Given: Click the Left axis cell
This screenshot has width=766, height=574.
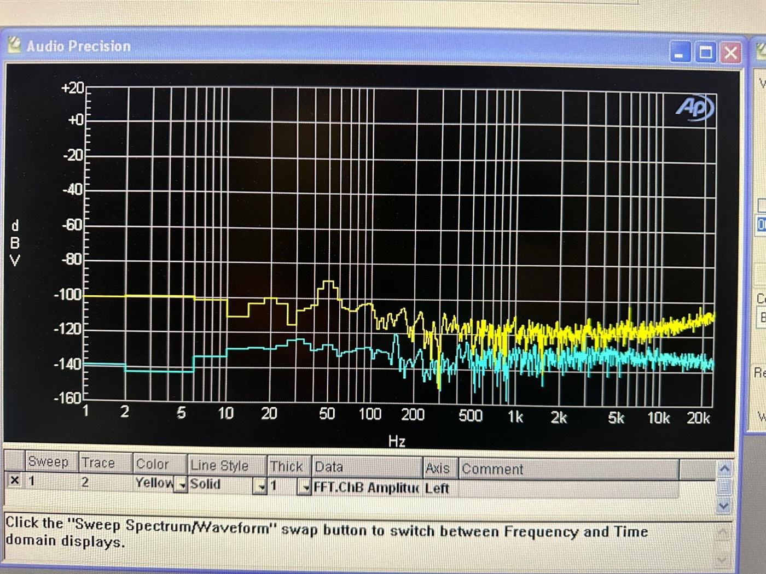Looking at the screenshot, I should (437, 488).
